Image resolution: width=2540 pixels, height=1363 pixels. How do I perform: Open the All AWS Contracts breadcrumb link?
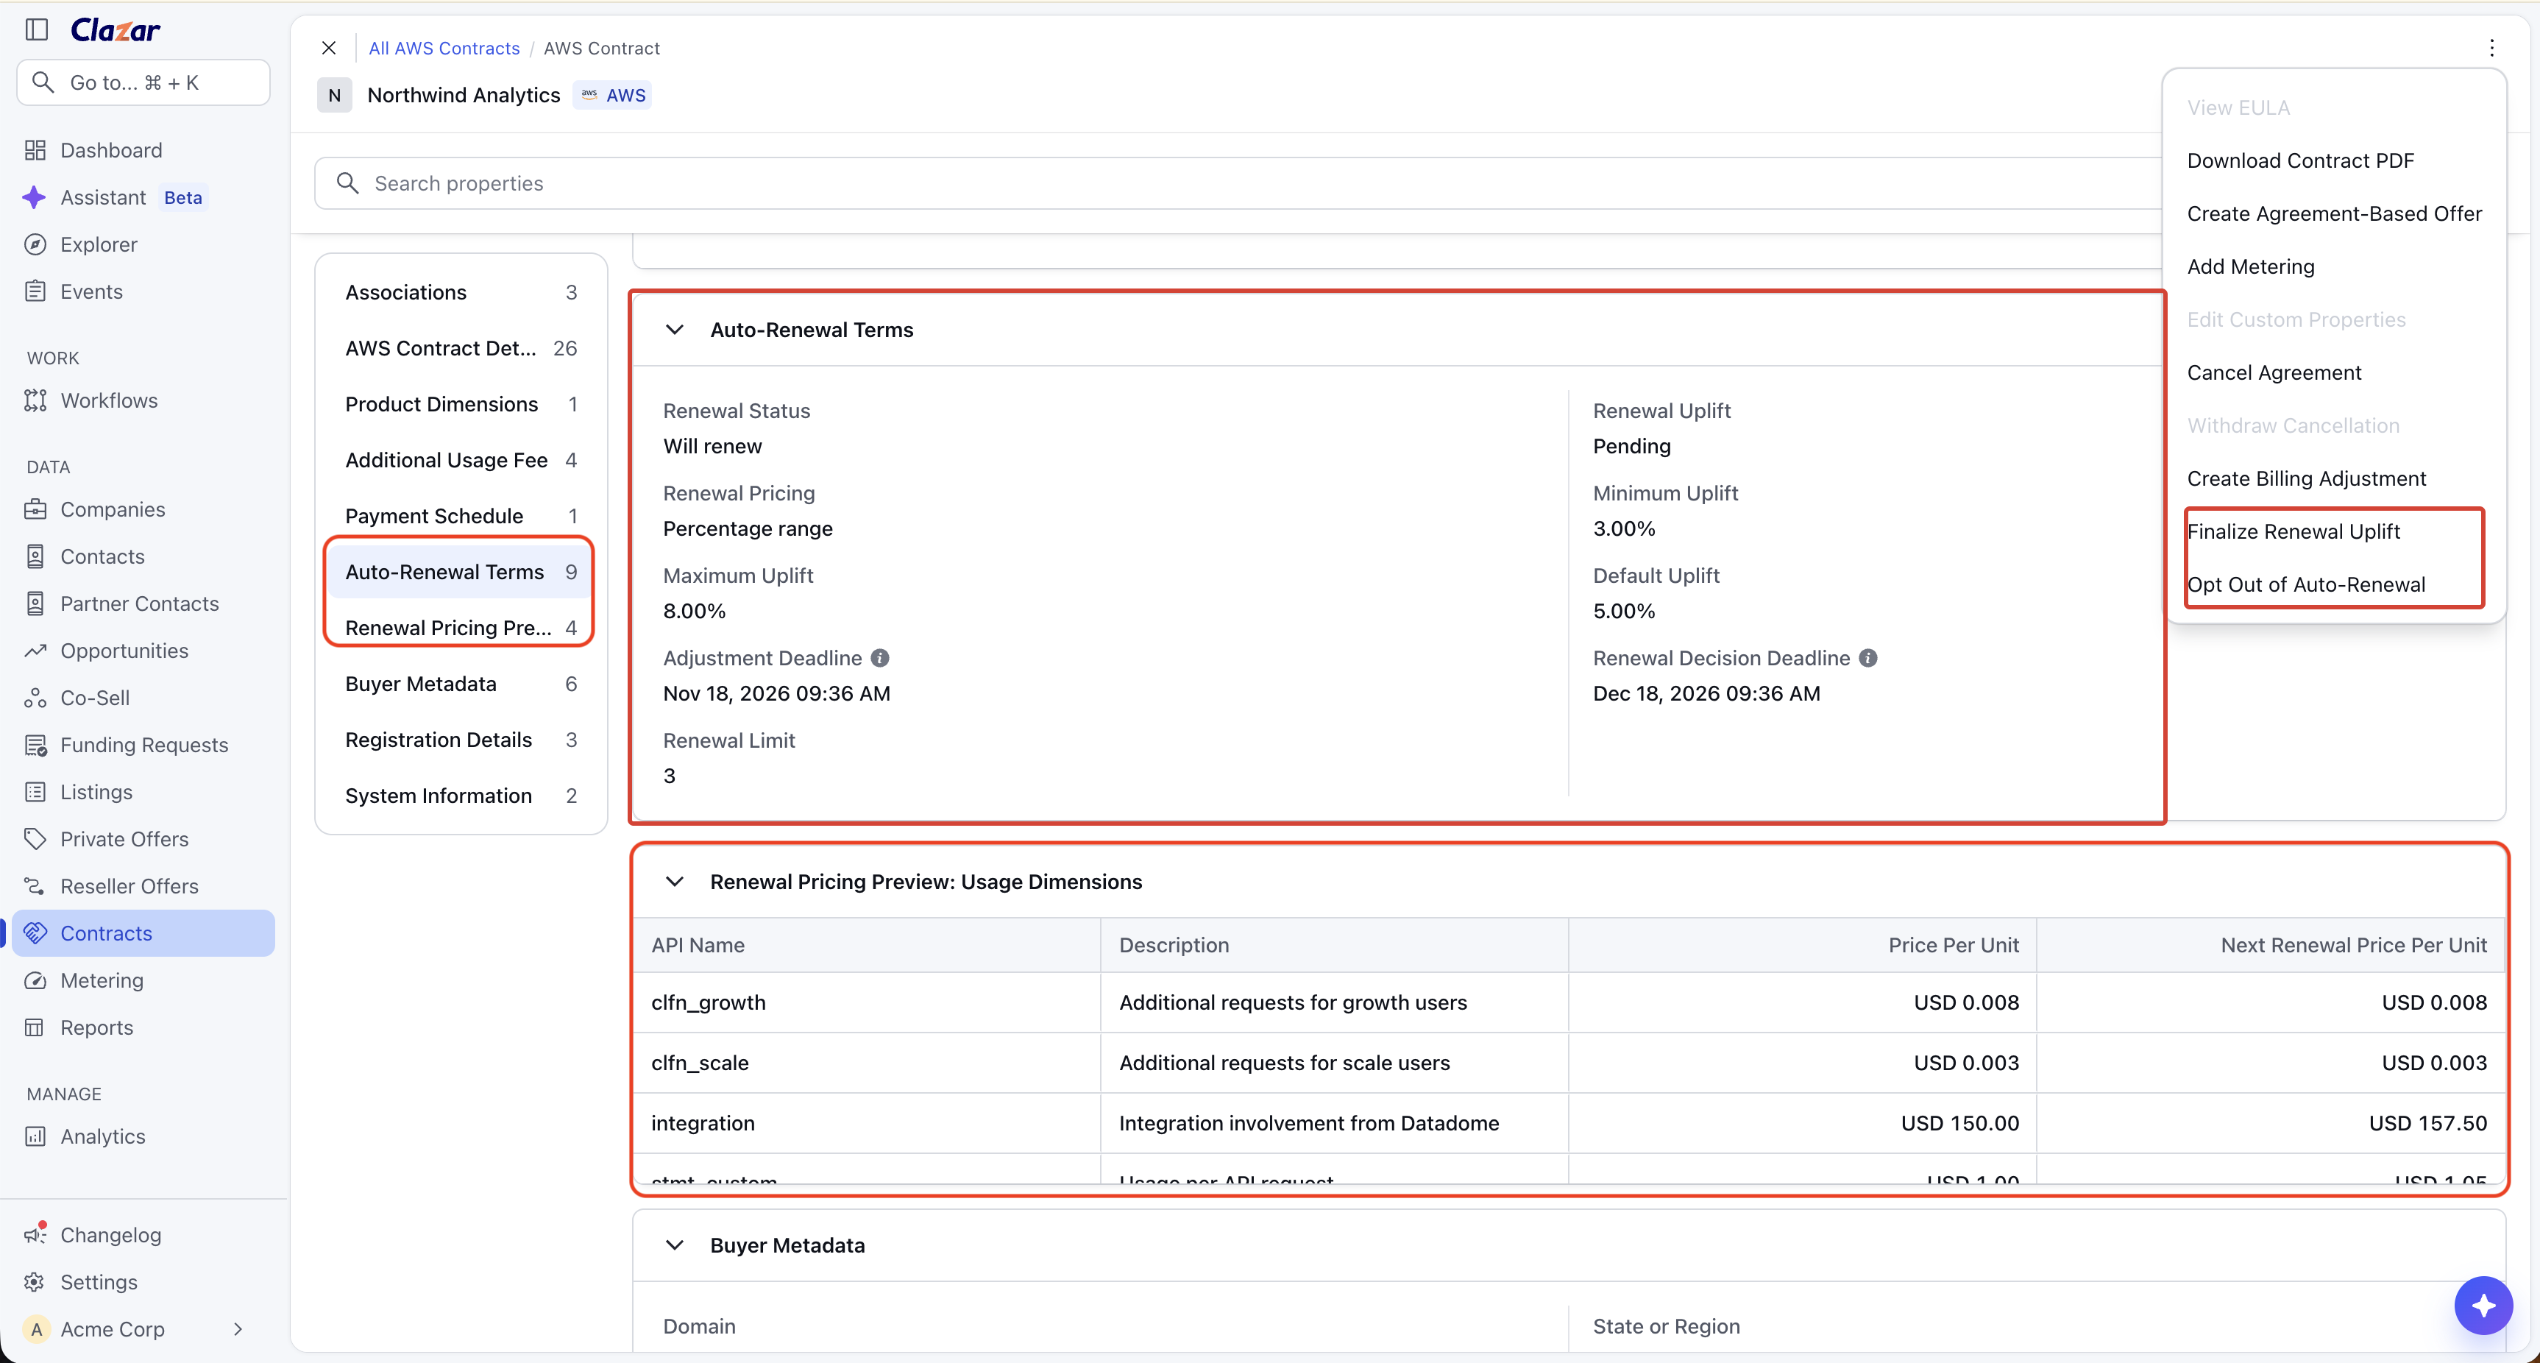[444, 49]
